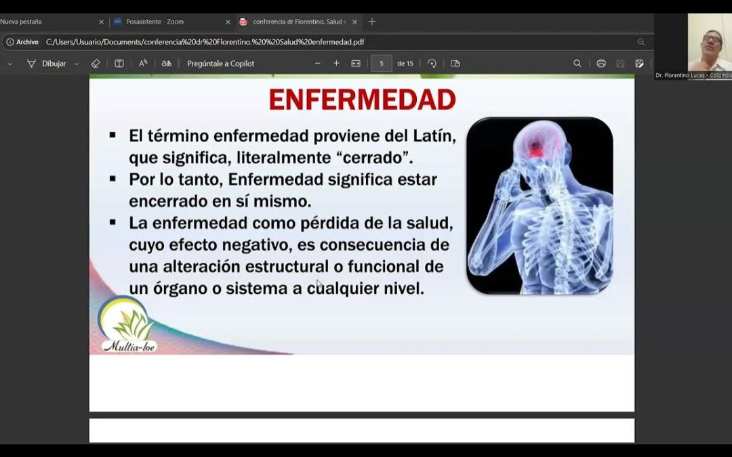This screenshot has width=732, height=457.
Task: Click text "Por lo tanto, Enfermedad significa estar"
Action: click(283, 179)
